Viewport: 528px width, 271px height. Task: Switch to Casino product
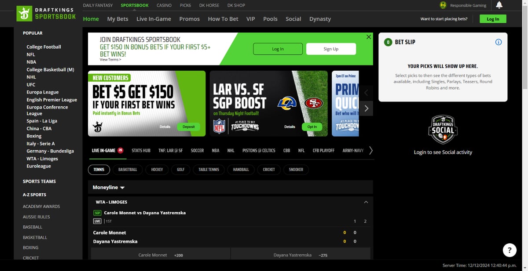tap(164, 5)
